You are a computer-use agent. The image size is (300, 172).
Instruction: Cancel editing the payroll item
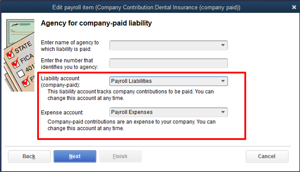click(x=267, y=156)
